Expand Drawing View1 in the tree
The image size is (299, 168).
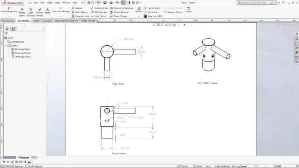9,49
